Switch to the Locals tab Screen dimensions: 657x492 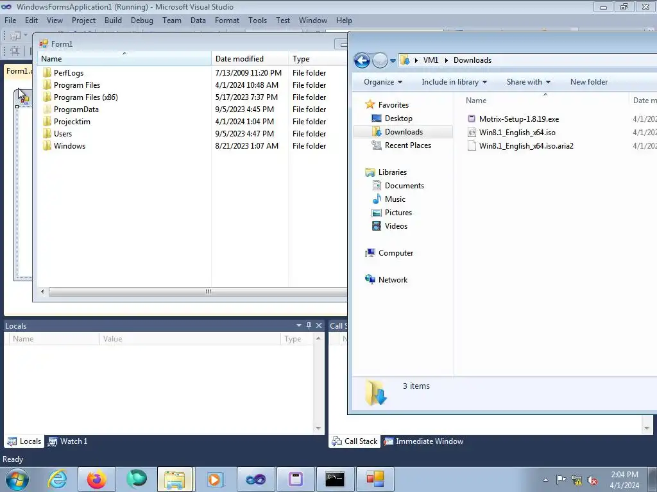coord(24,441)
